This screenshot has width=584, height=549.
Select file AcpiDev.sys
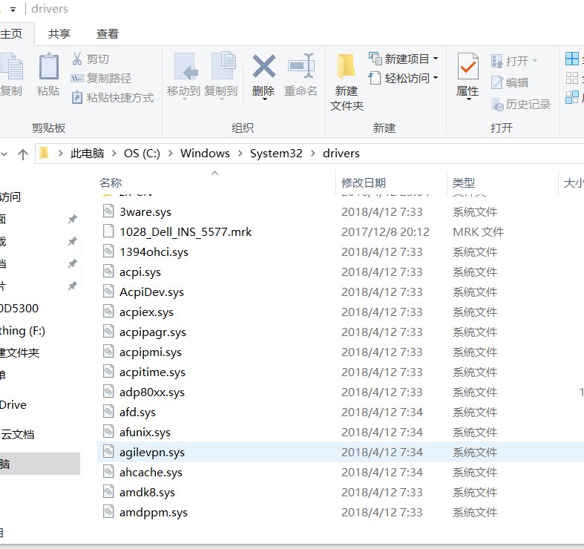pos(151,292)
